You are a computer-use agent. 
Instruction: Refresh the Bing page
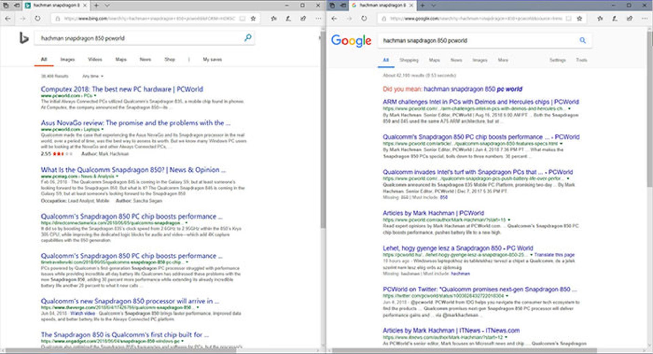[x=37, y=19]
